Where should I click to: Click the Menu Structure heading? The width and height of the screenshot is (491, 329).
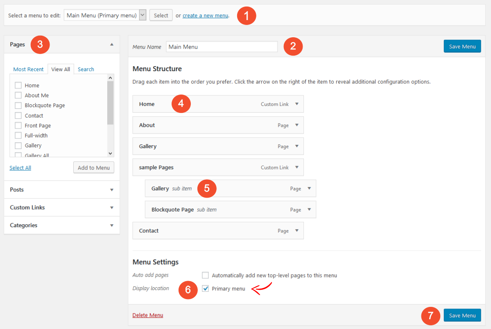(x=157, y=69)
